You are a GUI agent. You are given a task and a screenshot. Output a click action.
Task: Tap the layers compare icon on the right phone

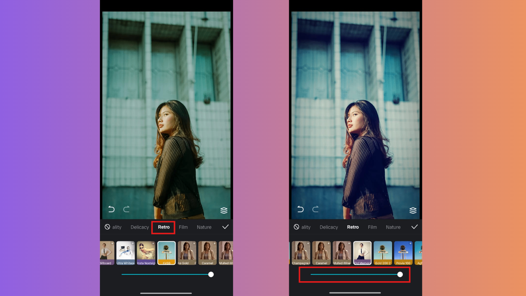click(413, 210)
